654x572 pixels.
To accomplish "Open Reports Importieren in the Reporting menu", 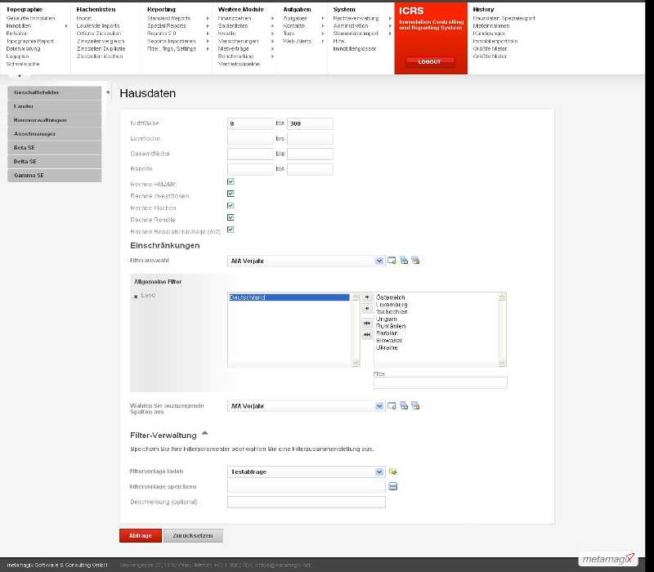I will pyautogui.click(x=171, y=42).
